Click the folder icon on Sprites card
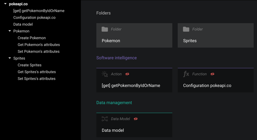 pos(186,29)
